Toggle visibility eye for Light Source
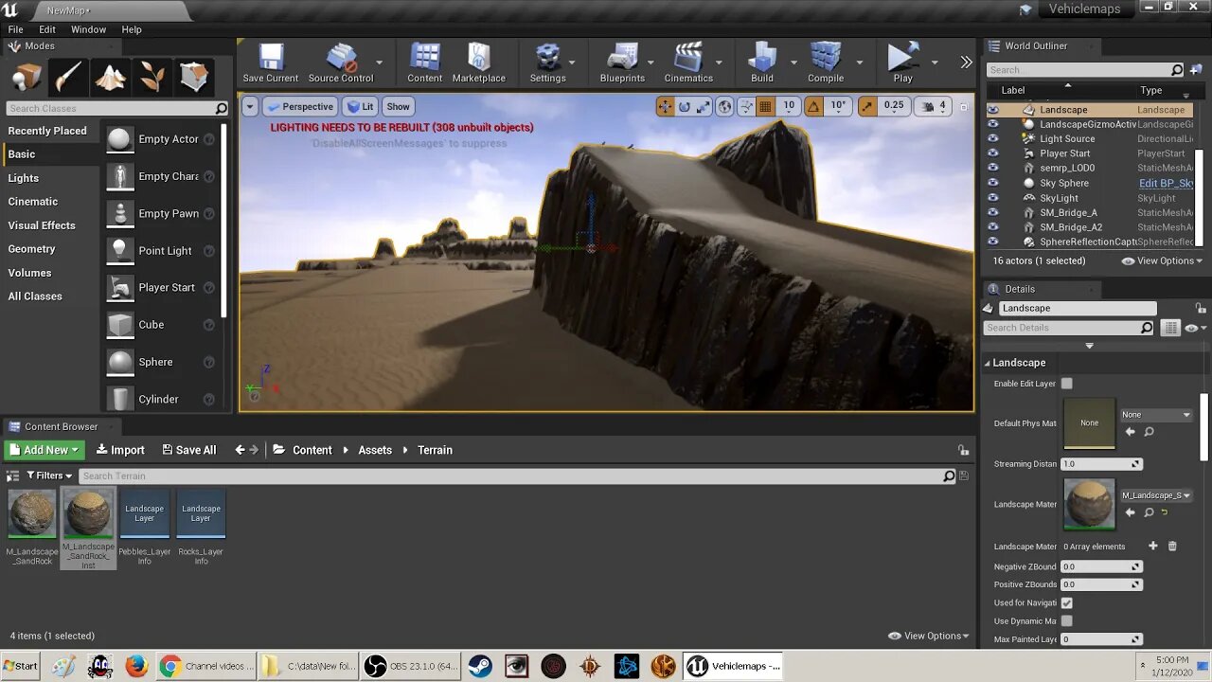This screenshot has width=1212, height=682. click(992, 138)
